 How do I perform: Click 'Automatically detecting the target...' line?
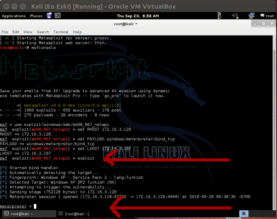pyautogui.click(x=49, y=173)
